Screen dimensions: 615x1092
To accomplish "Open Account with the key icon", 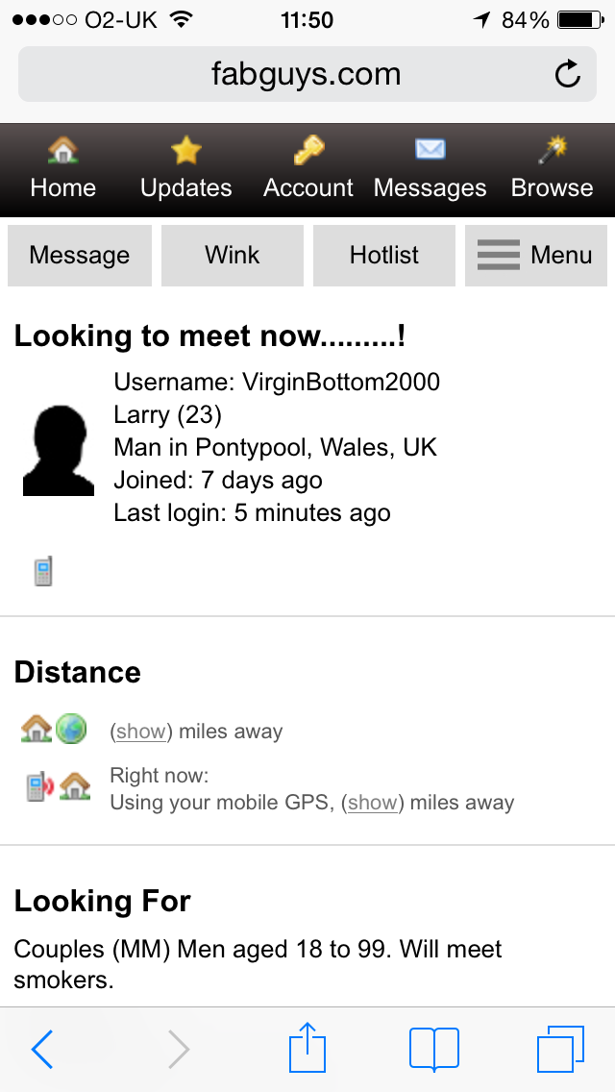I will [308, 150].
